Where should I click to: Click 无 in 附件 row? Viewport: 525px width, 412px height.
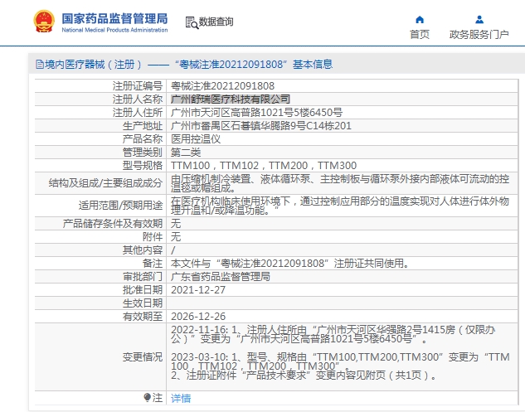click(x=176, y=237)
